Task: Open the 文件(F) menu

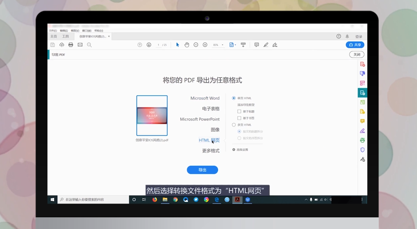Action: 53,31
